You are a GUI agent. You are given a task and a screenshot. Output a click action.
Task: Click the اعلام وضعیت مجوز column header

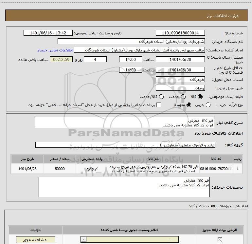(129, 230)
